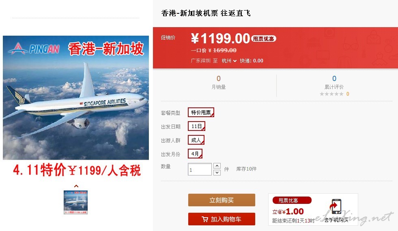The height and width of the screenshot is (231, 398).
Task: Click the 甩票优惠 badge beside price
Action: tap(263, 38)
